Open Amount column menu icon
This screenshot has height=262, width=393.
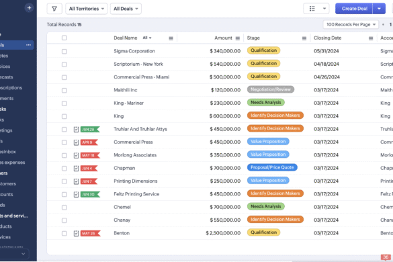click(x=238, y=38)
